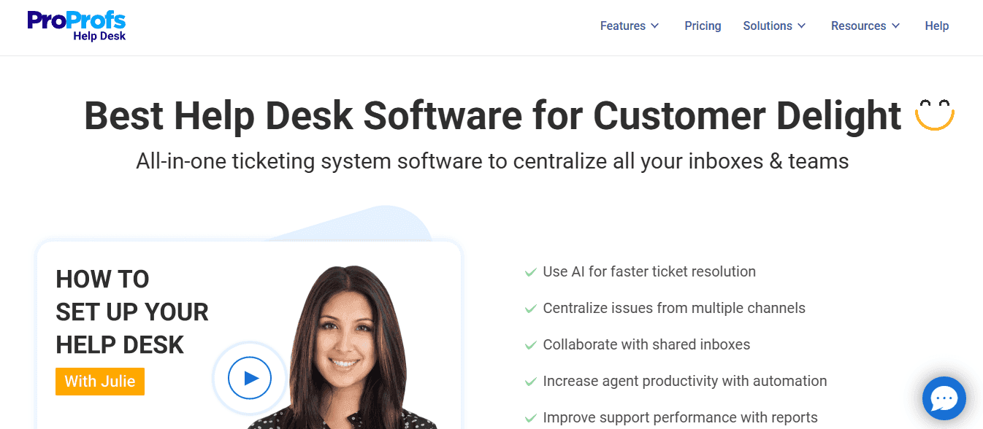
Task: Click the smiley face next to headline
Action: (x=935, y=113)
